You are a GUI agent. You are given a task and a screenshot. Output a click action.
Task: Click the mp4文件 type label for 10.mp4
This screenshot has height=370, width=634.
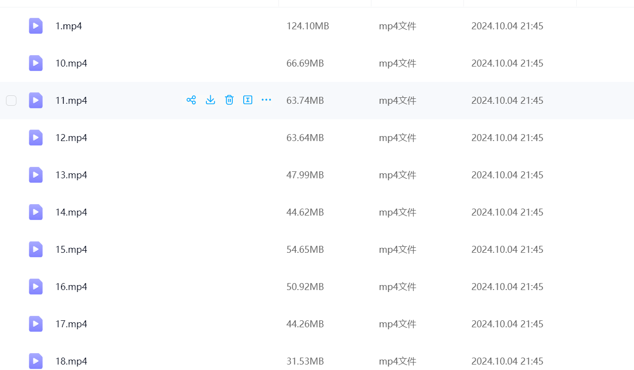coord(397,63)
